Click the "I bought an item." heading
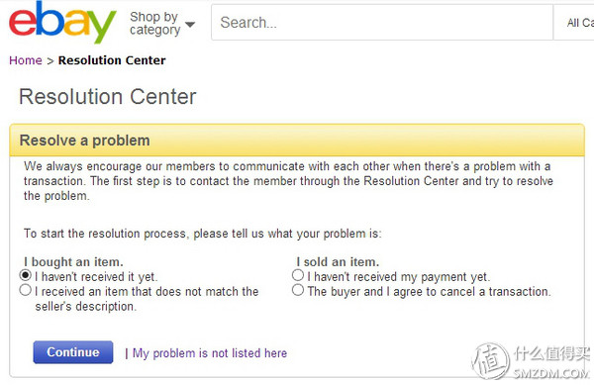This screenshot has height=385, width=594. pyautogui.click(x=73, y=262)
